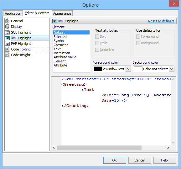Enable the Bold checkbox
Viewport: 181px width, 169px height.
pyautogui.click(x=97, y=37)
